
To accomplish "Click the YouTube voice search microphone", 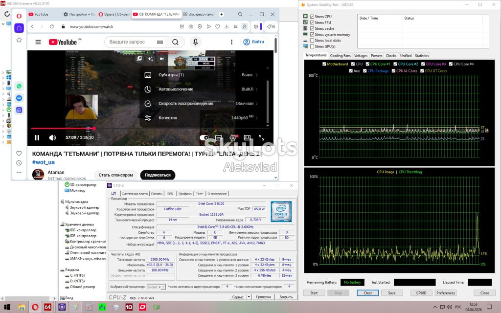I will 196,42.
